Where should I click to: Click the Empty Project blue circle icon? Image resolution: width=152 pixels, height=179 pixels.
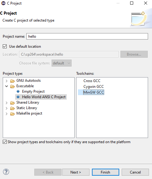tap(18, 91)
